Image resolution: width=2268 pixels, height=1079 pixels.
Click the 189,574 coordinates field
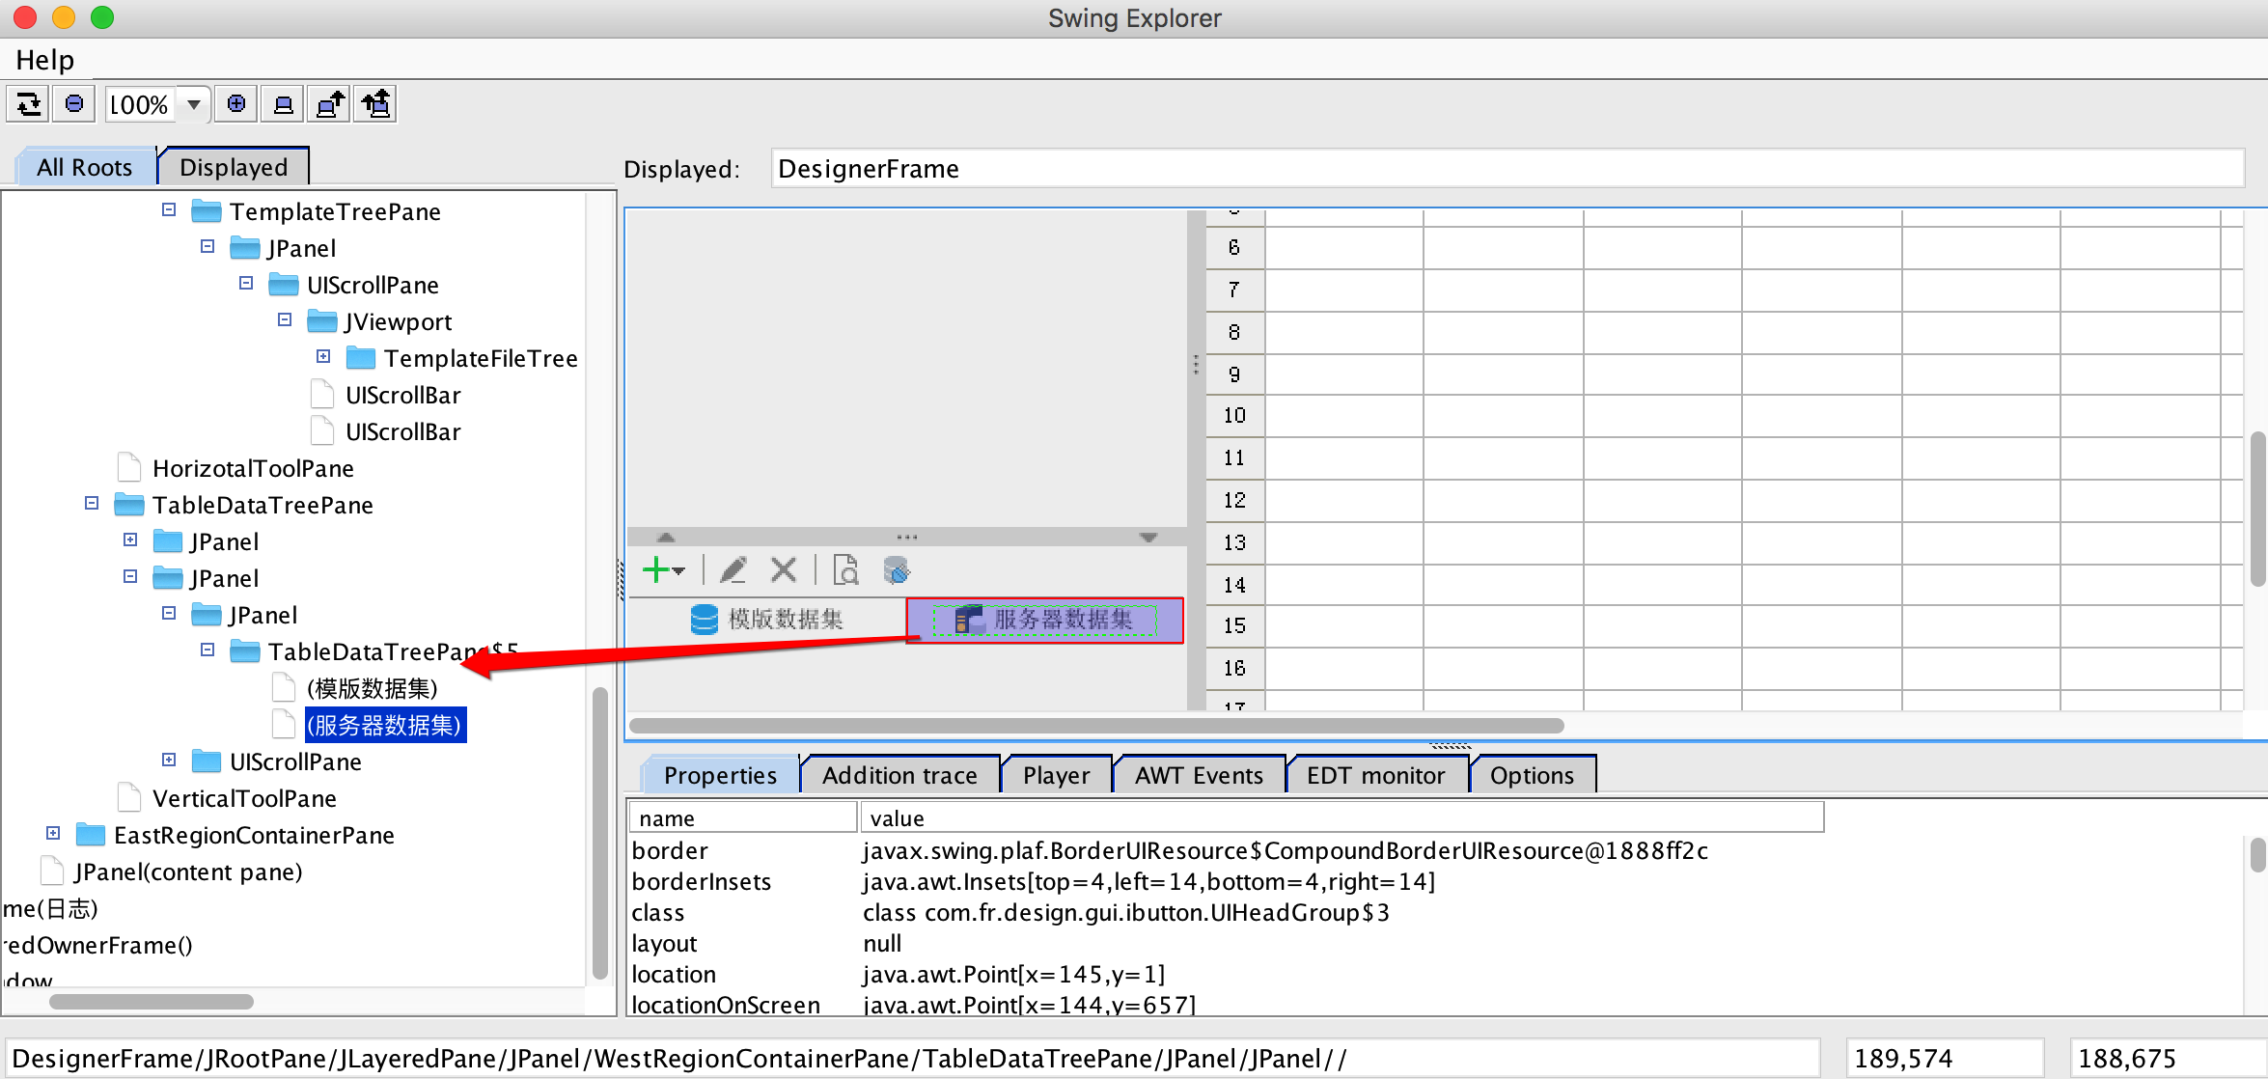1945,1059
